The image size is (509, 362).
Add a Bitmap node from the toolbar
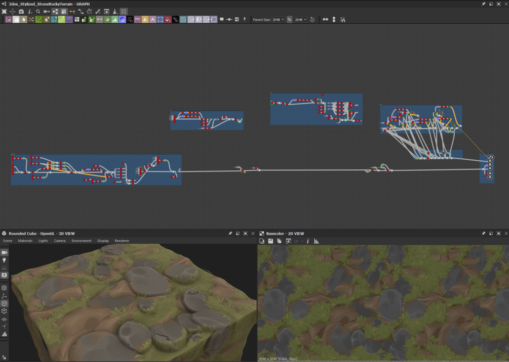(x=9, y=19)
